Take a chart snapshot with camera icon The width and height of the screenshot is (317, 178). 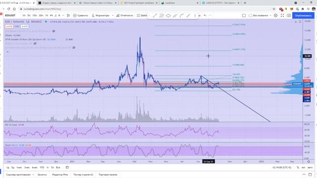(x=289, y=15)
